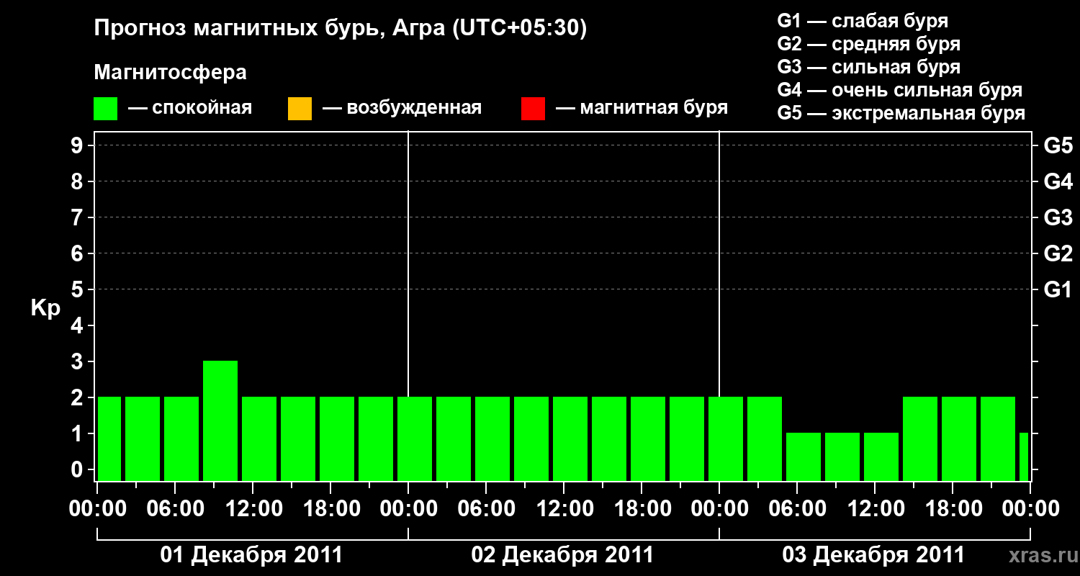The image size is (1080, 576).
Task: Click the orange 'возбужденная' legend swatch
Action: pos(300,109)
